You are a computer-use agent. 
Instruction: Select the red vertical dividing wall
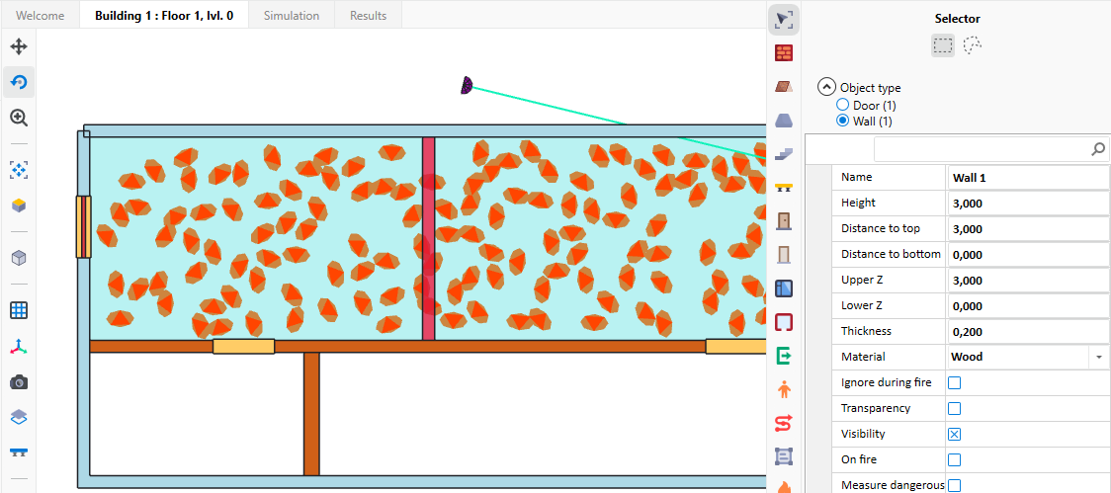[428, 239]
